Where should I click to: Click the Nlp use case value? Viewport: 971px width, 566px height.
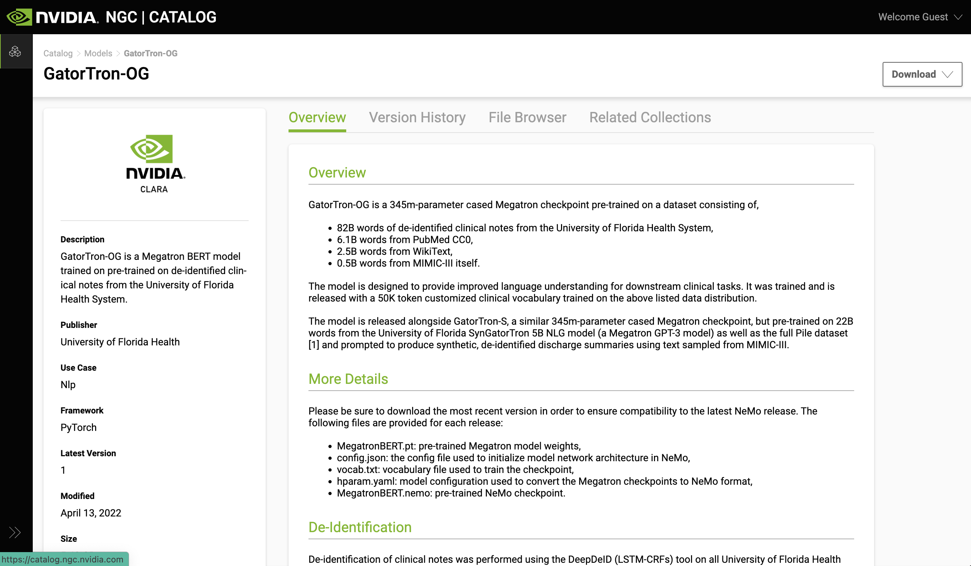coord(68,385)
